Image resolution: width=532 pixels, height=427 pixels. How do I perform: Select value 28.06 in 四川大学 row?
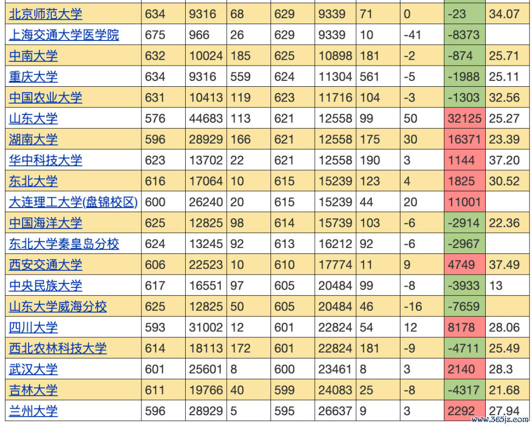click(504, 327)
